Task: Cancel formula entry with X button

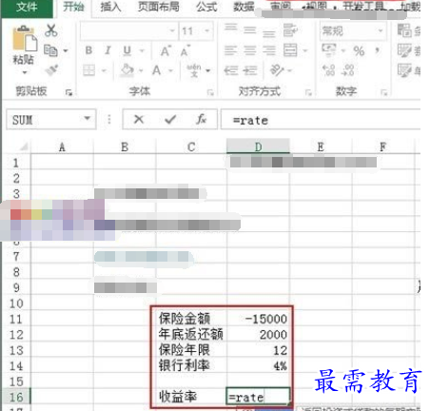Action: pyautogui.click(x=139, y=119)
